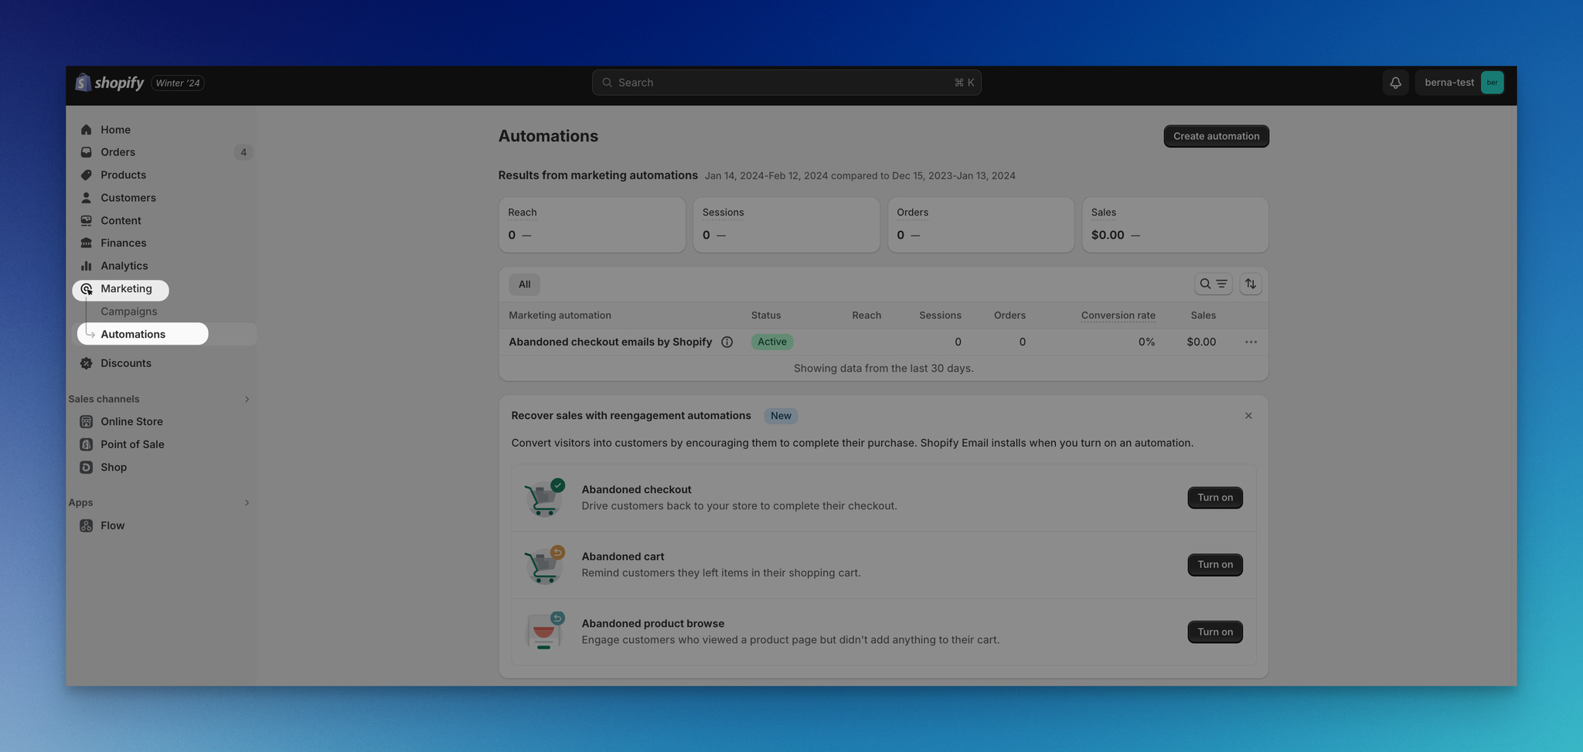Click the Sales column header in the table
This screenshot has height=752, width=1583.
point(1203,315)
